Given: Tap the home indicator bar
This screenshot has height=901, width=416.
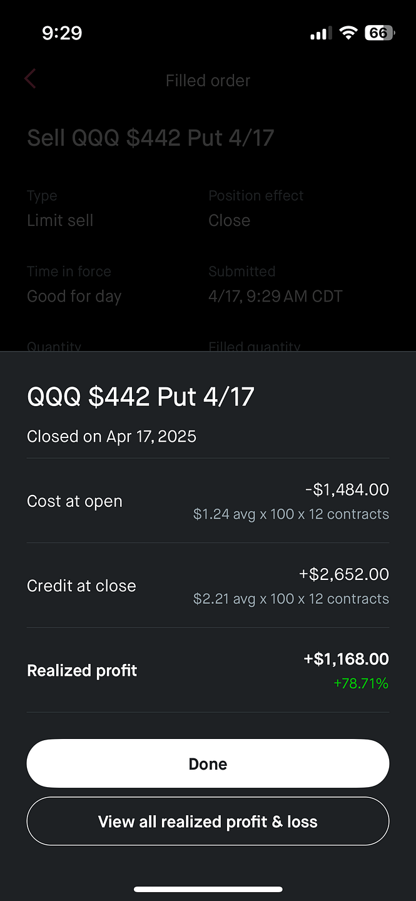Looking at the screenshot, I should (208, 889).
